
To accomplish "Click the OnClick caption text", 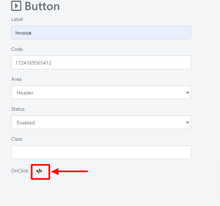I will 20,171.
